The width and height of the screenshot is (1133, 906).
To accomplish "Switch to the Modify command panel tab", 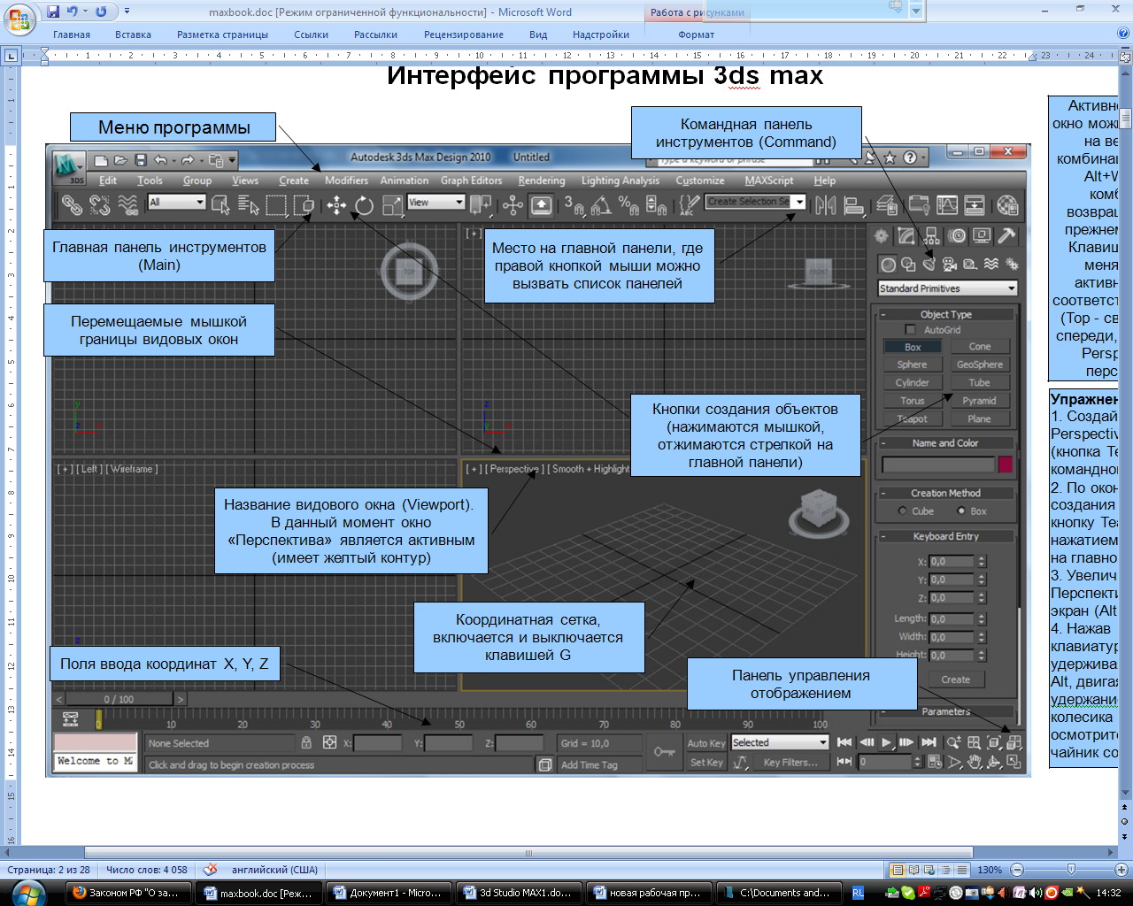I will click(x=906, y=235).
